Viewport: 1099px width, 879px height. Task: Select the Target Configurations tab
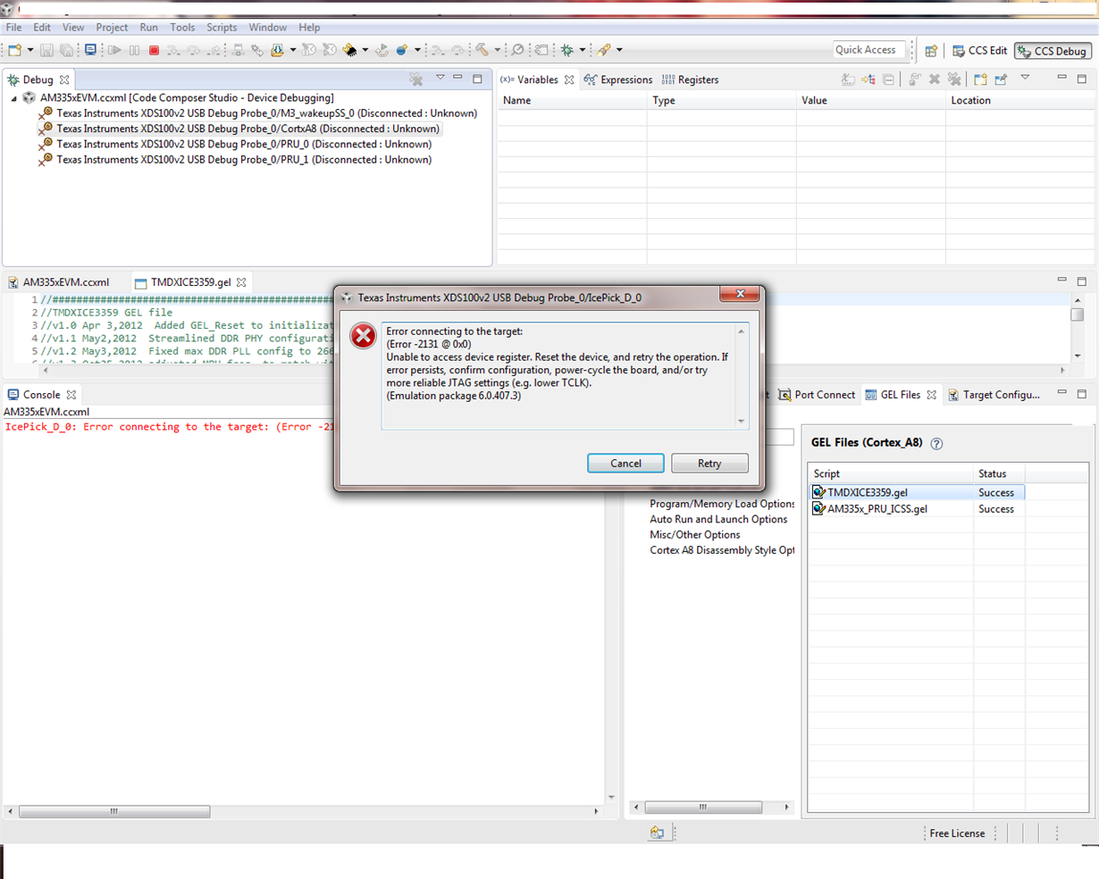pos(994,395)
